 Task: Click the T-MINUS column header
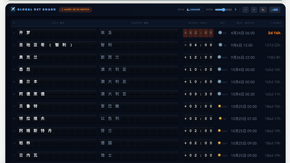coord(275,23)
